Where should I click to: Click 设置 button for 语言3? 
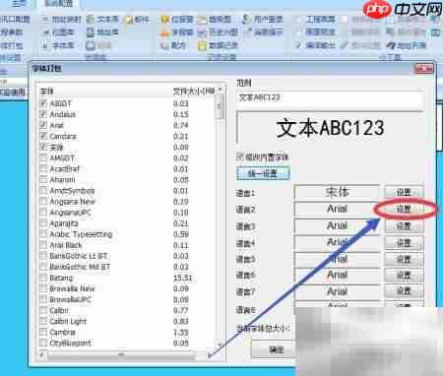(x=404, y=225)
